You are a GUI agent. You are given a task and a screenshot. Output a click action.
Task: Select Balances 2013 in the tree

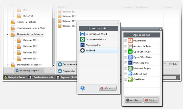[x=30, y=53]
